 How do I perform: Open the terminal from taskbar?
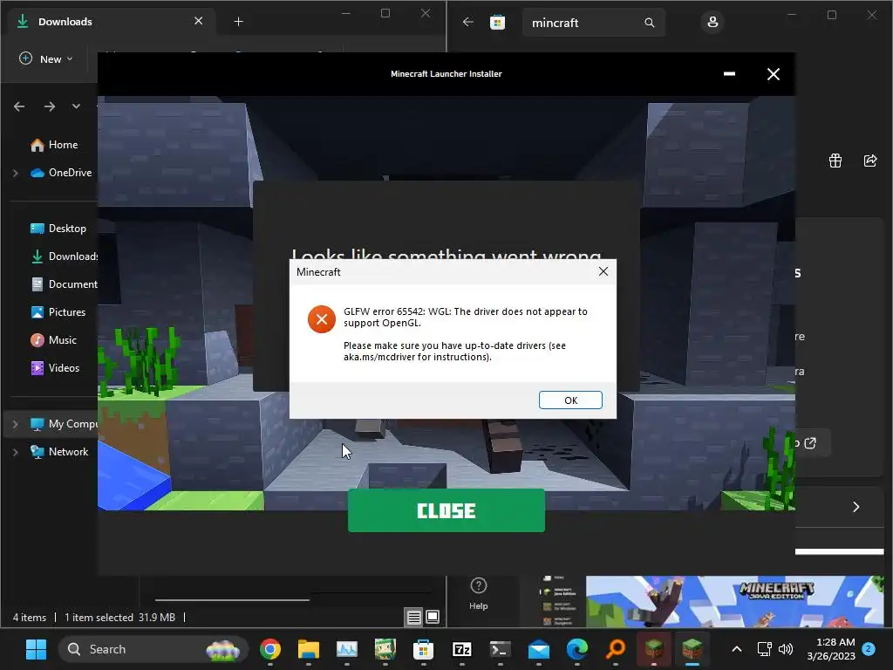pyautogui.click(x=500, y=649)
